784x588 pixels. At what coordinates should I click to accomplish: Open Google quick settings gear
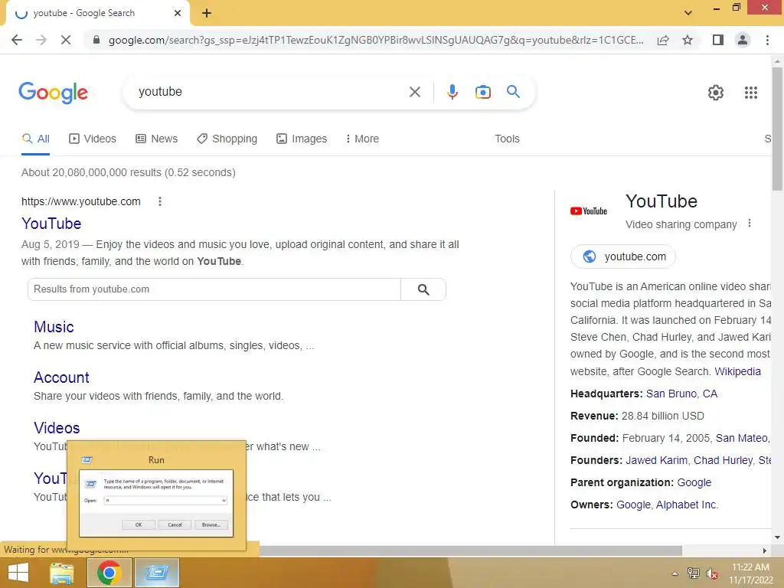tap(716, 93)
